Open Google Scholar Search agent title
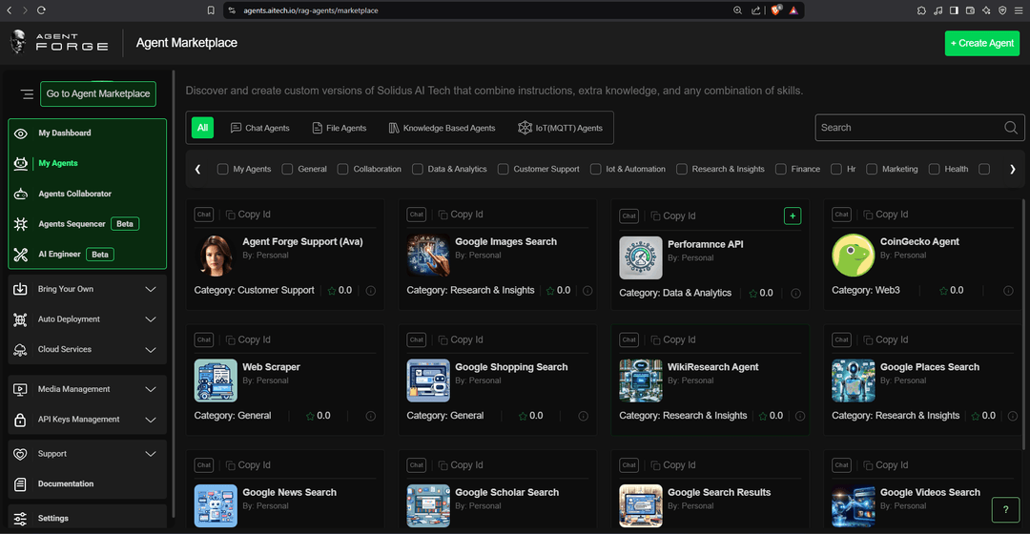Image resolution: width=1030 pixels, height=534 pixels. pyautogui.click(x=507, y=493)
